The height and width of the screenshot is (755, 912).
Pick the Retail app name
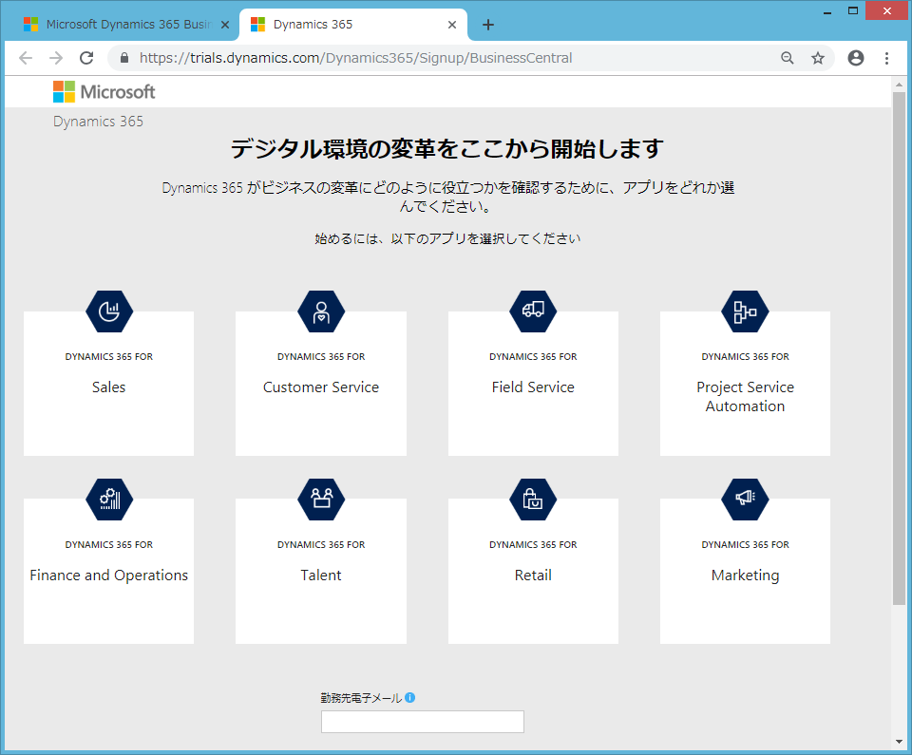coord(533,575)
